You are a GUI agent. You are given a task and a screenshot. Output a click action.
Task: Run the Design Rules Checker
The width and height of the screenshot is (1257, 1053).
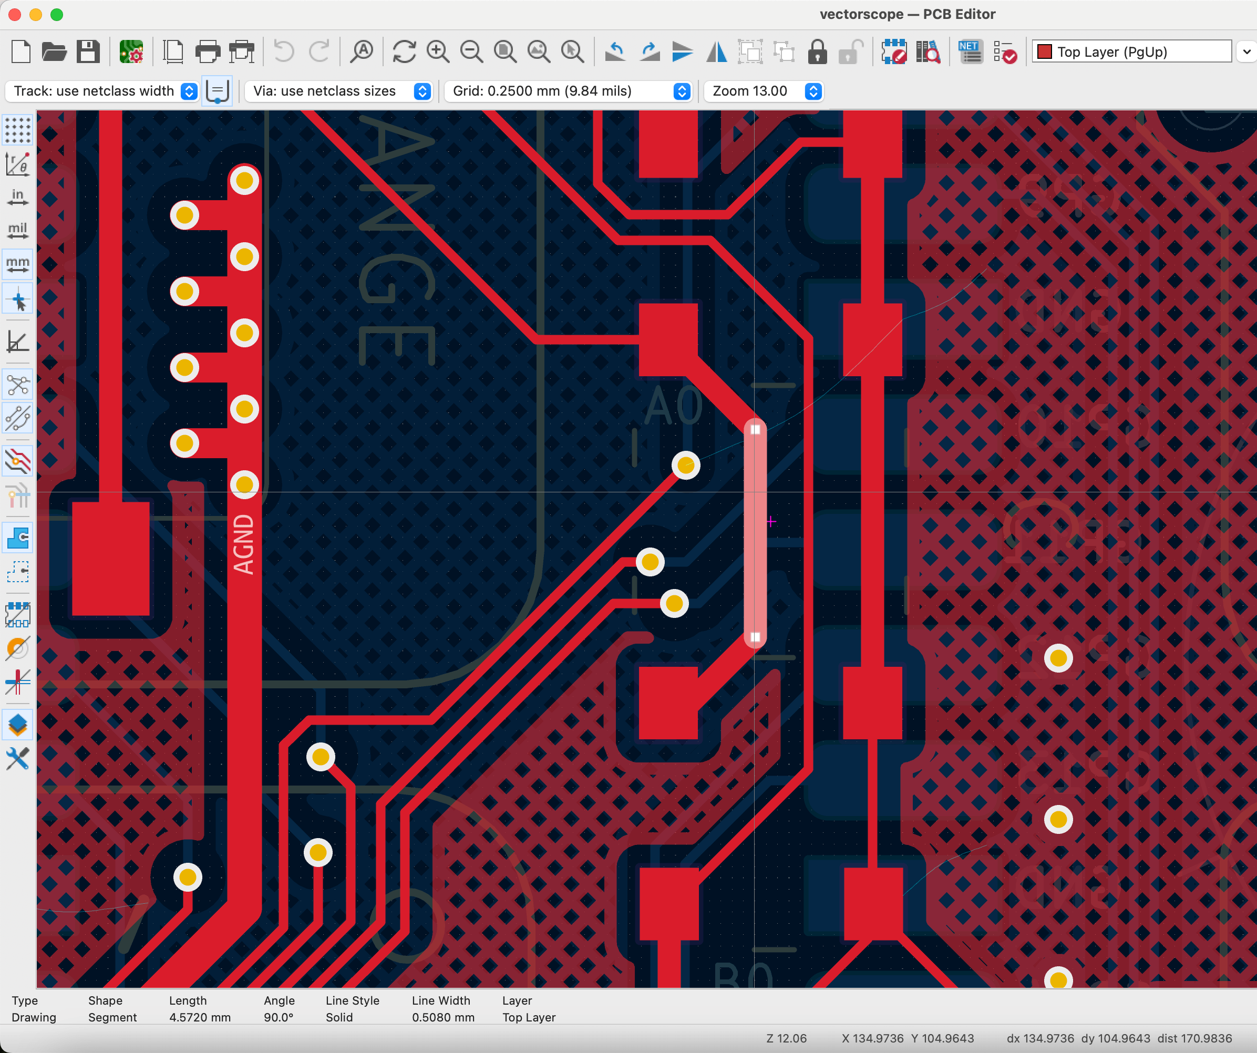[1005, 52]
